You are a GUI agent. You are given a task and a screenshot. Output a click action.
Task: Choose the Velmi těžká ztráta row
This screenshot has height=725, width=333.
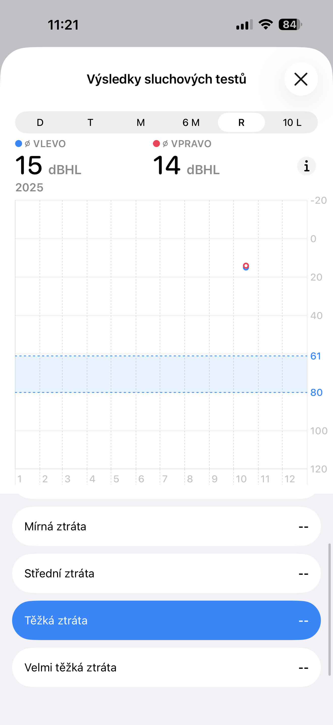(166, 667)
